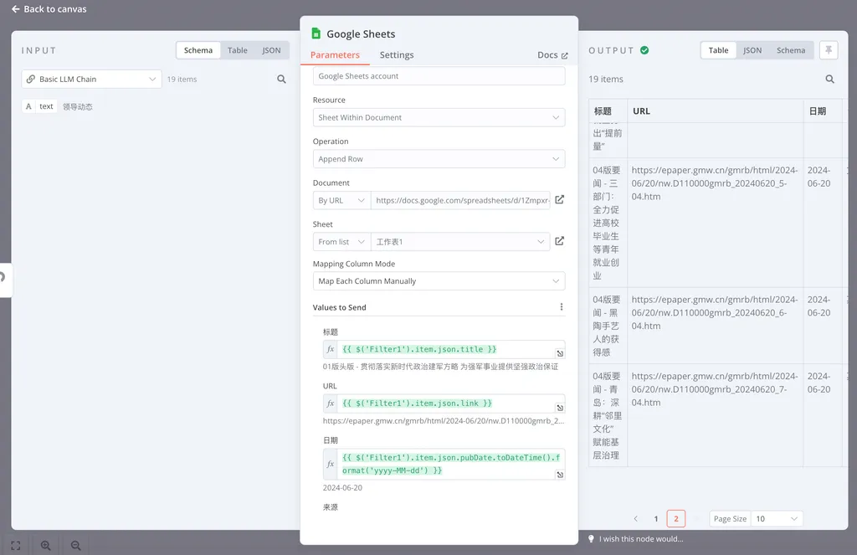857x555 pixels.
Task: Expand the 日期 expression editor icon
Action: [x=560, y=475]
